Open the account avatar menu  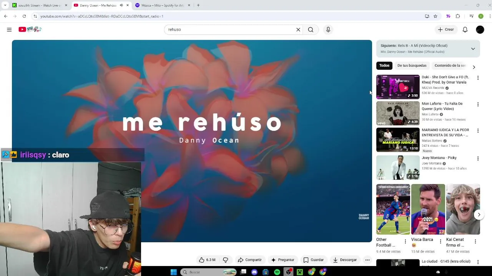tap(480, 30)
